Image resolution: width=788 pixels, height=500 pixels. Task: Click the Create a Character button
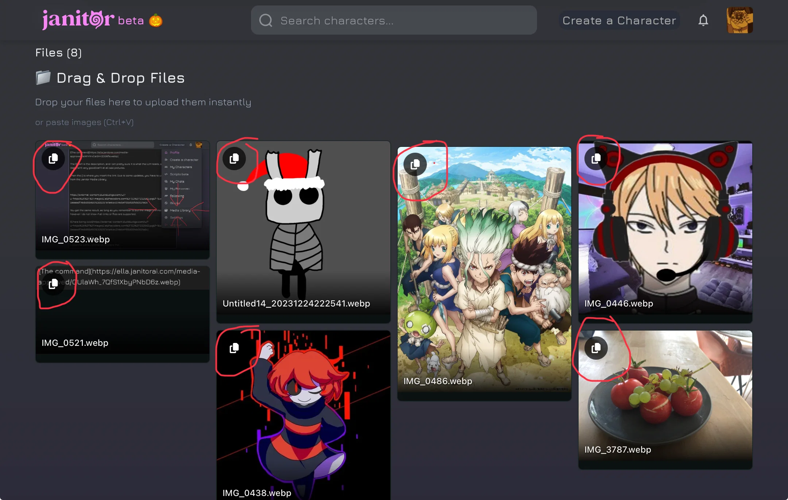[x=619, y=20]
